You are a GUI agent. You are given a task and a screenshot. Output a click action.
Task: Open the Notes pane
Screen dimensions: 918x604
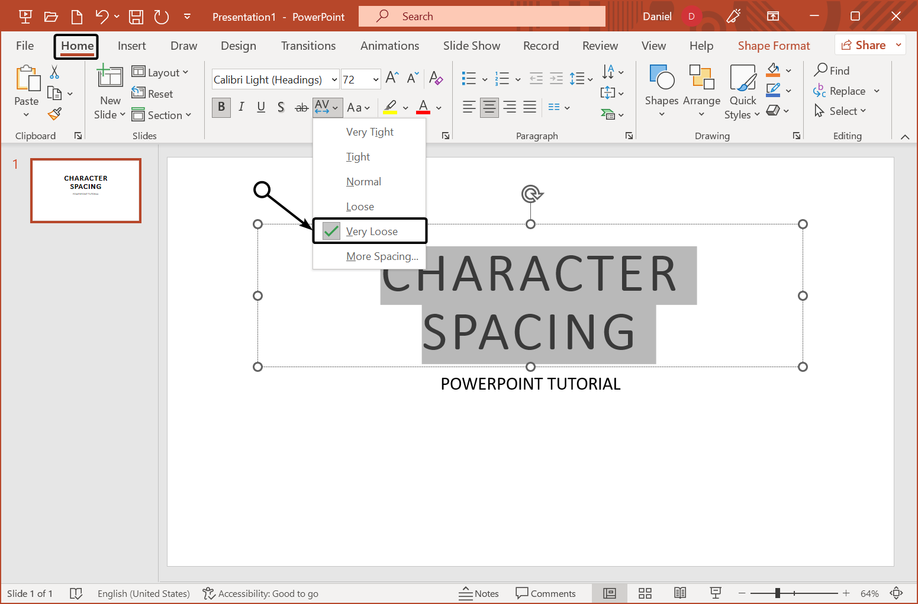click(x=479, y=593)
